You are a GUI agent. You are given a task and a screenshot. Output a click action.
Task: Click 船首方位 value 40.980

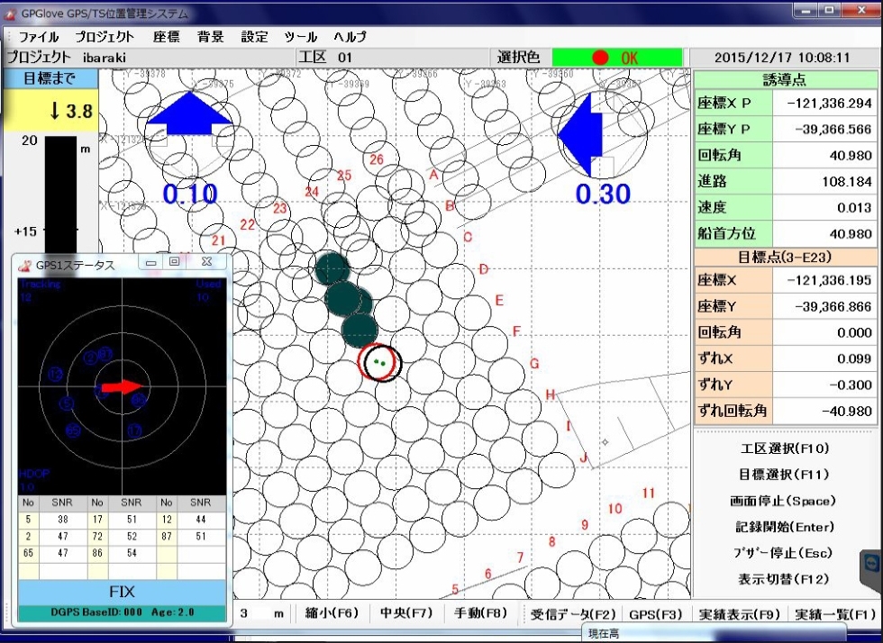[x=825, y=233]
